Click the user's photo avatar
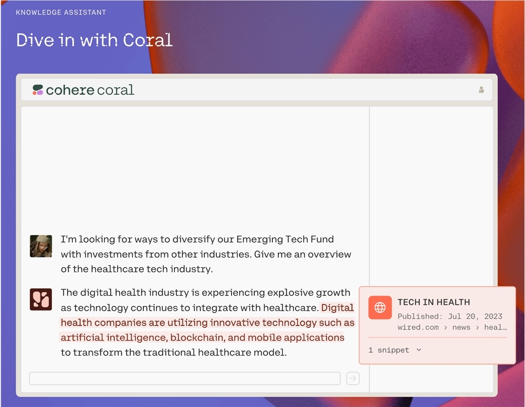This screenshot has width=525, height=407. click(x=41, y=246)
